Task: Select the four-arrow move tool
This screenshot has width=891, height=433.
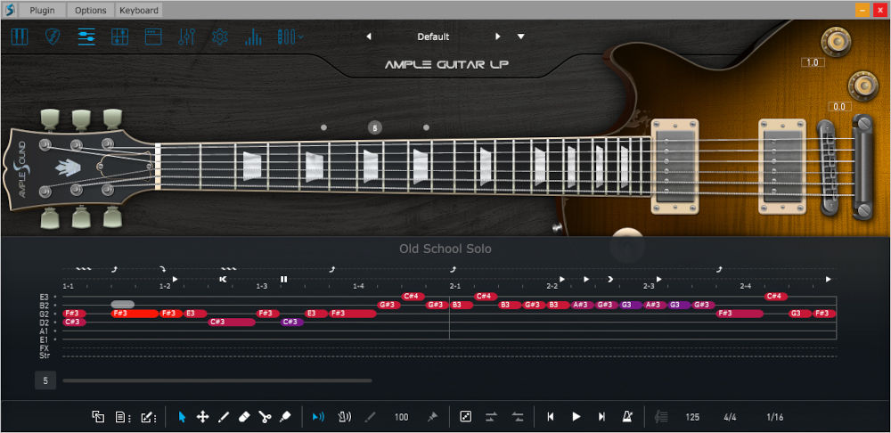Action: (202, 417)
